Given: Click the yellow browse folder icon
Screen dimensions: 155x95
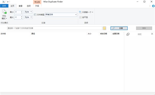Looking at the screenshot, I should tap(104, 28).
